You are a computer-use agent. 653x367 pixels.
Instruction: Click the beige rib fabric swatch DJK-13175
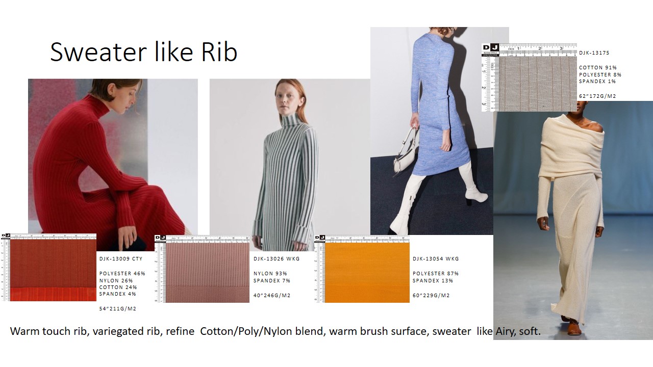537,84
